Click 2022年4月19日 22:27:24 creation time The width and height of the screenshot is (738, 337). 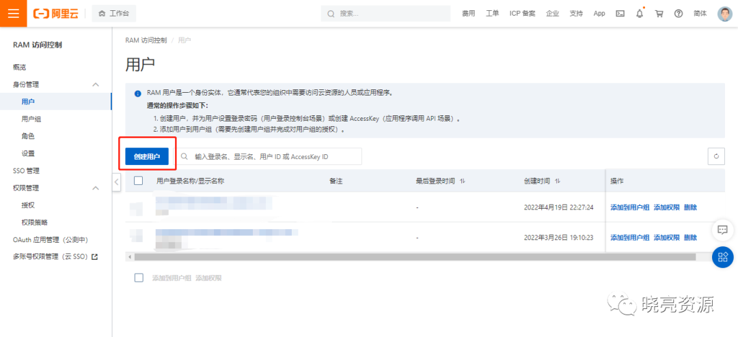[559, 207]
